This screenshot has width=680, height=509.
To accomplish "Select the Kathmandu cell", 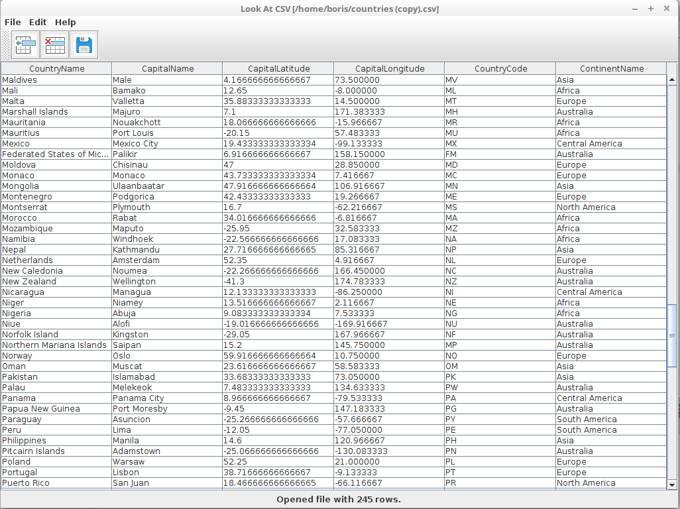I will 168,250.
